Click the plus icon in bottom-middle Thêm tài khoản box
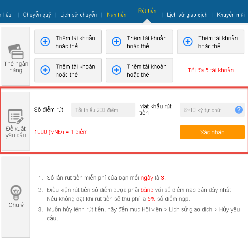Image resolution: width=248 pixels, height=239 pixels. point(116,70)
